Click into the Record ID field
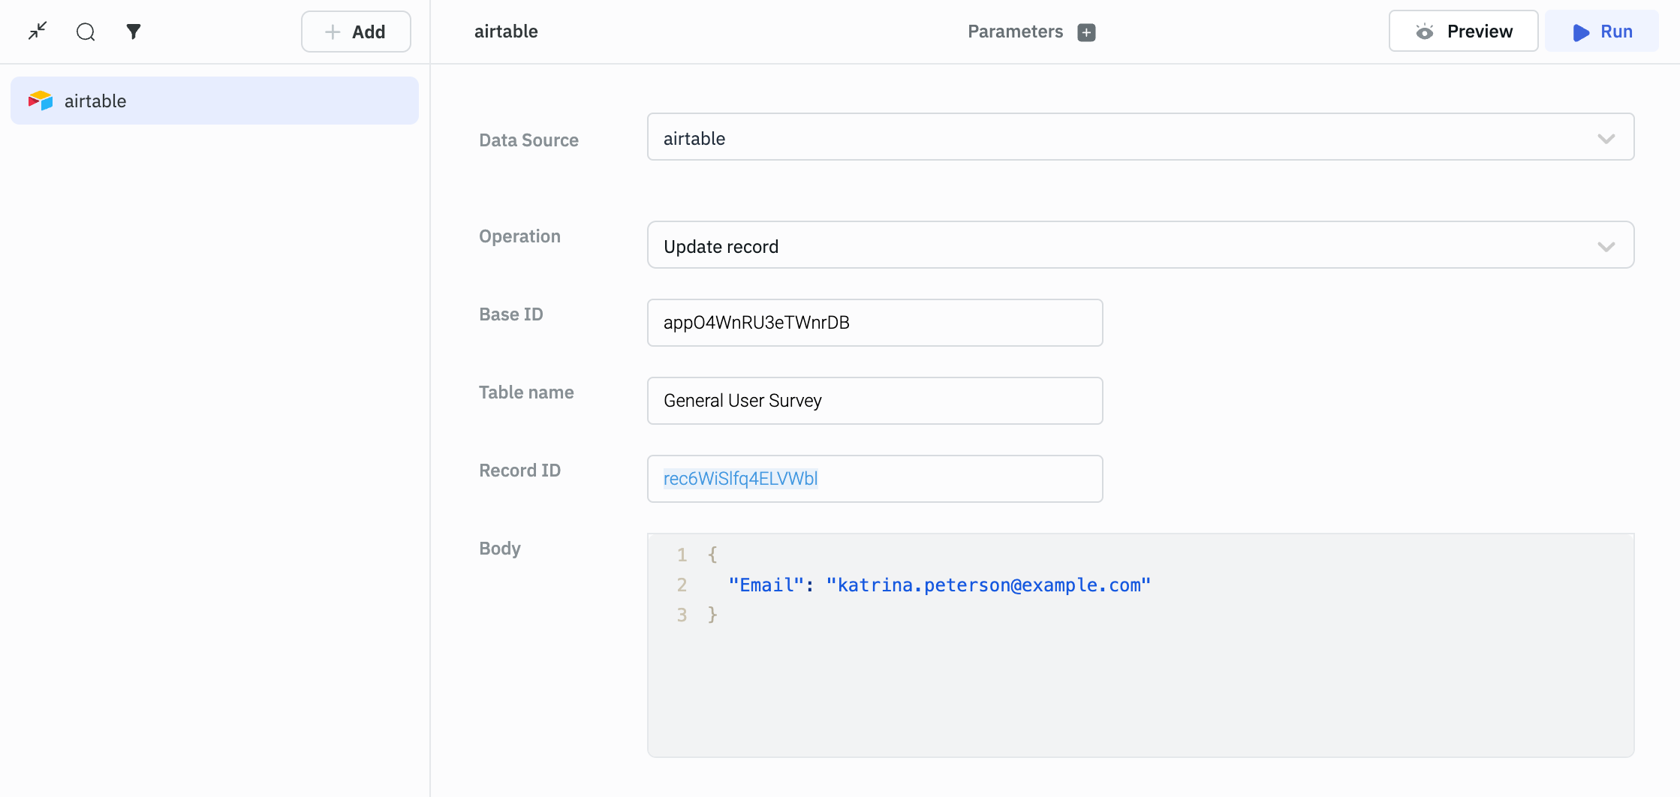Viewport: 1680px width, 797px height. (875, 479)
